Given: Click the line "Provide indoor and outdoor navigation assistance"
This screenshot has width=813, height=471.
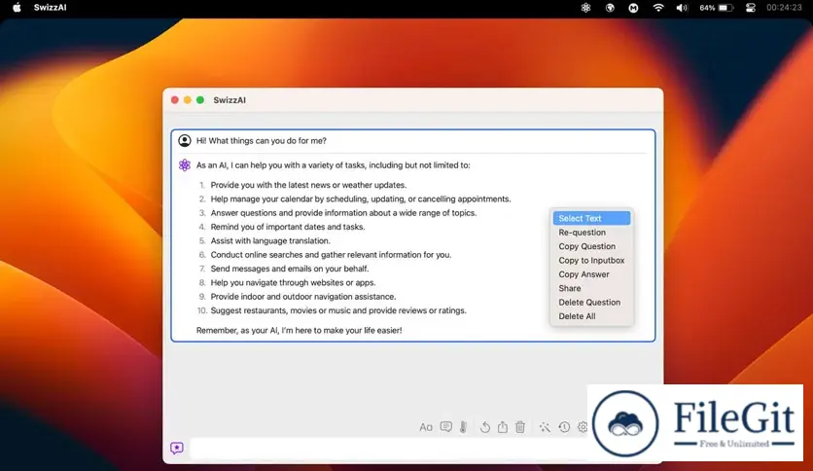Looking at the screenshot, I should (x=303, y=297).
